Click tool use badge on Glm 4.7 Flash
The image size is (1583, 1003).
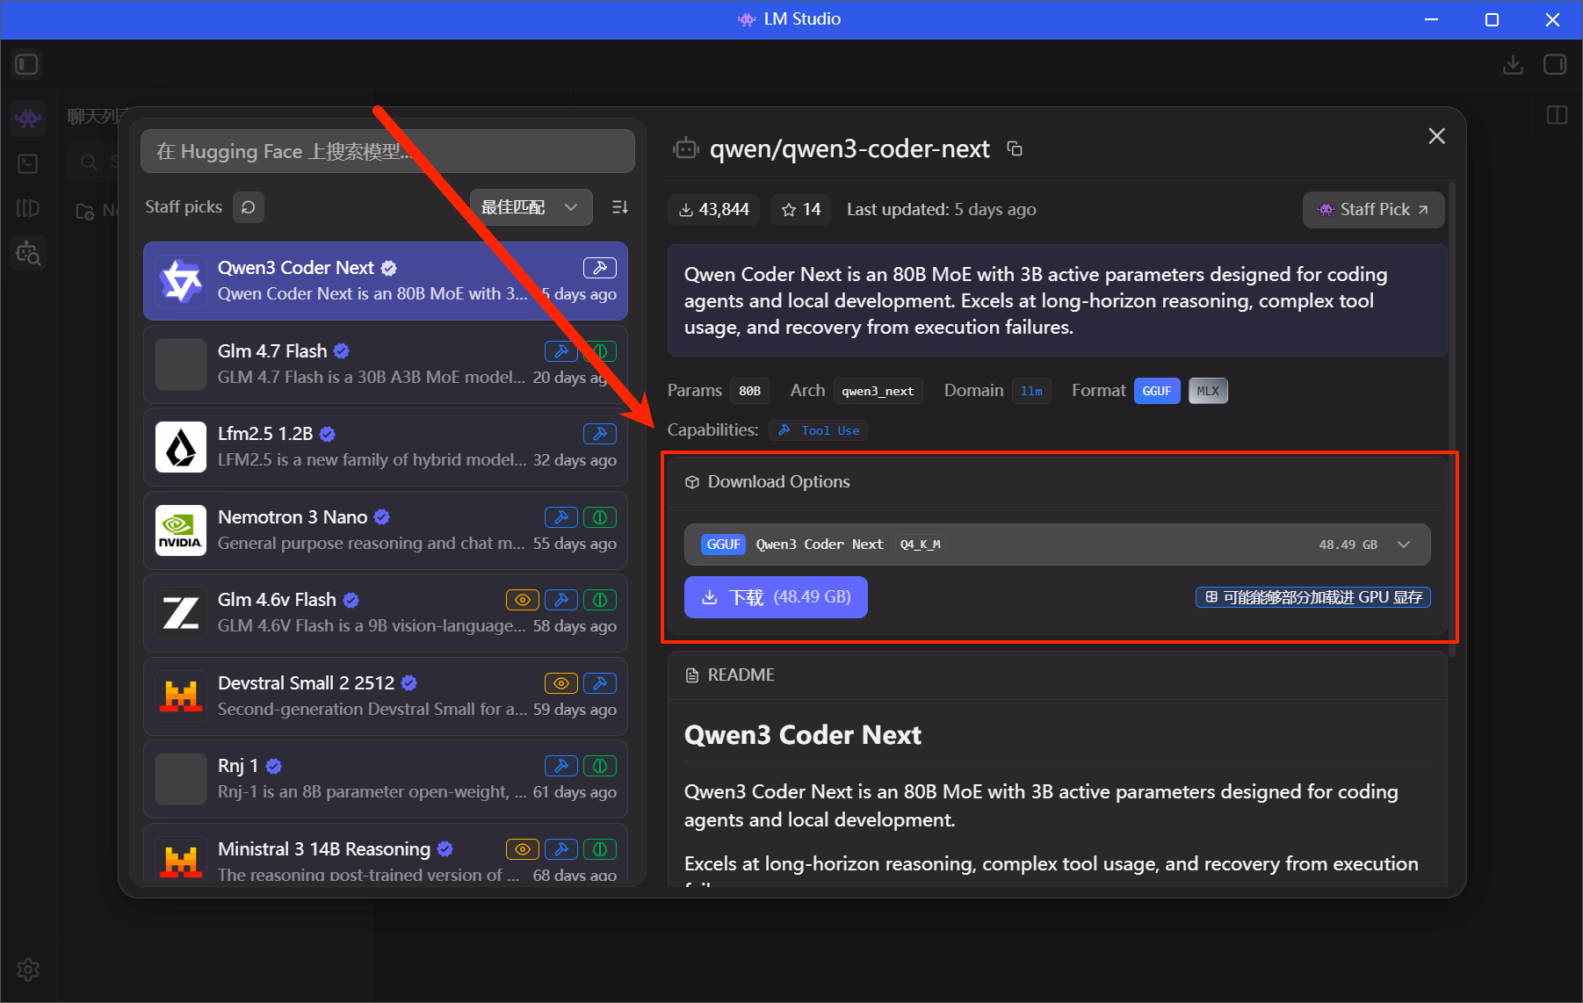point(561,351)
